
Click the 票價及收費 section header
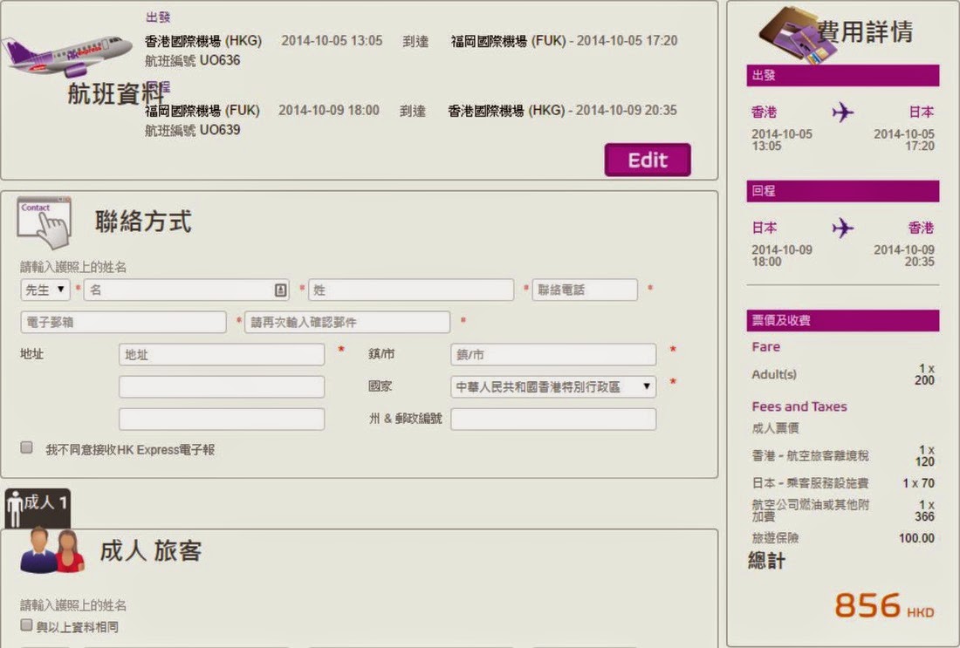[842, 320]
